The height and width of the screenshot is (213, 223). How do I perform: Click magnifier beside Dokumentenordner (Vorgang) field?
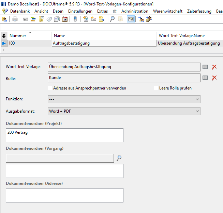point(119,158)
